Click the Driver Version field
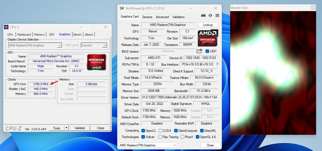 click(x=179, y=97)
